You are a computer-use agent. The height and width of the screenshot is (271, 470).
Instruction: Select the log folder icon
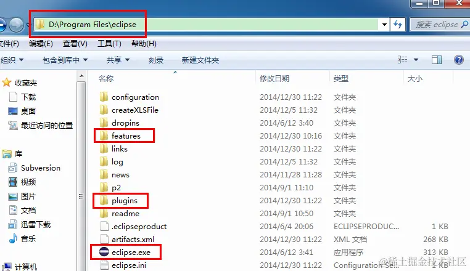104,161
